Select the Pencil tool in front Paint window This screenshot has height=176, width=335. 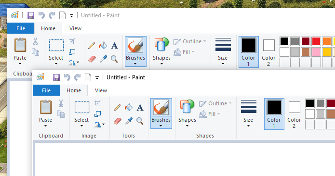point(117,108)
